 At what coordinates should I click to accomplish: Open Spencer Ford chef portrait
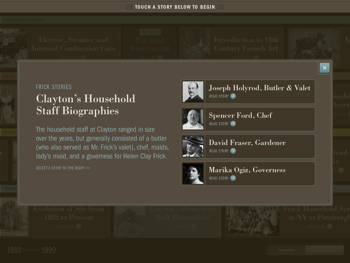193,119
